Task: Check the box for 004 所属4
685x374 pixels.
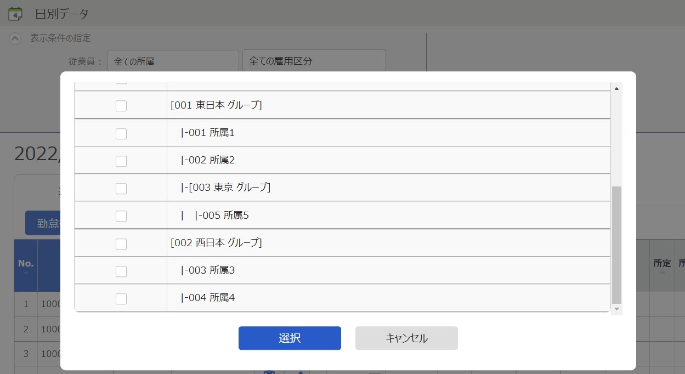Action: (121, 298)
